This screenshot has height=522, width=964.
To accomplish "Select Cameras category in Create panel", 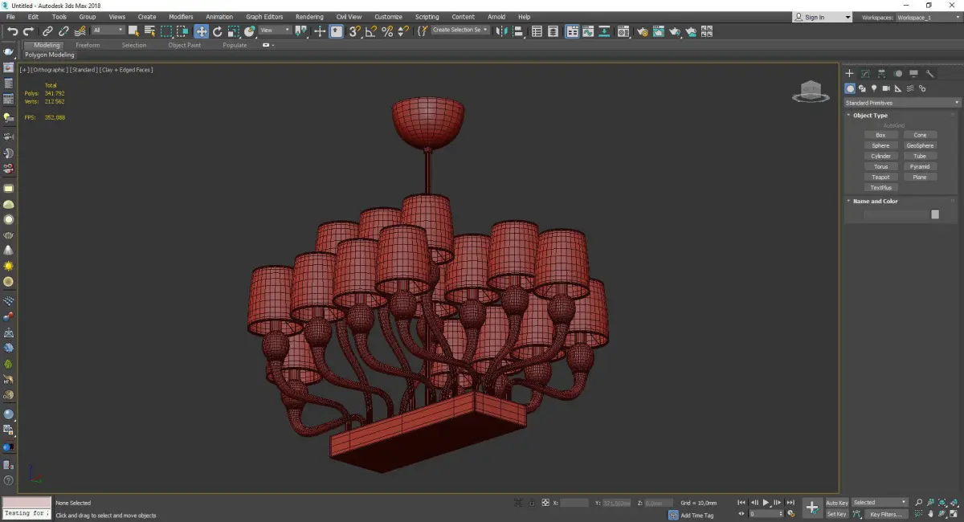I will tap(886, 88).
